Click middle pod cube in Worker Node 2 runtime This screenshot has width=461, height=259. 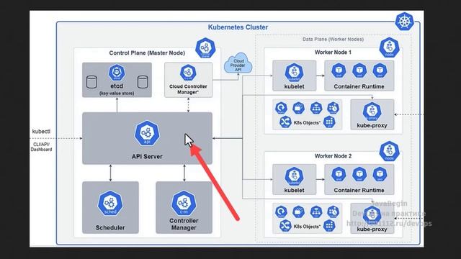point(359,174)
